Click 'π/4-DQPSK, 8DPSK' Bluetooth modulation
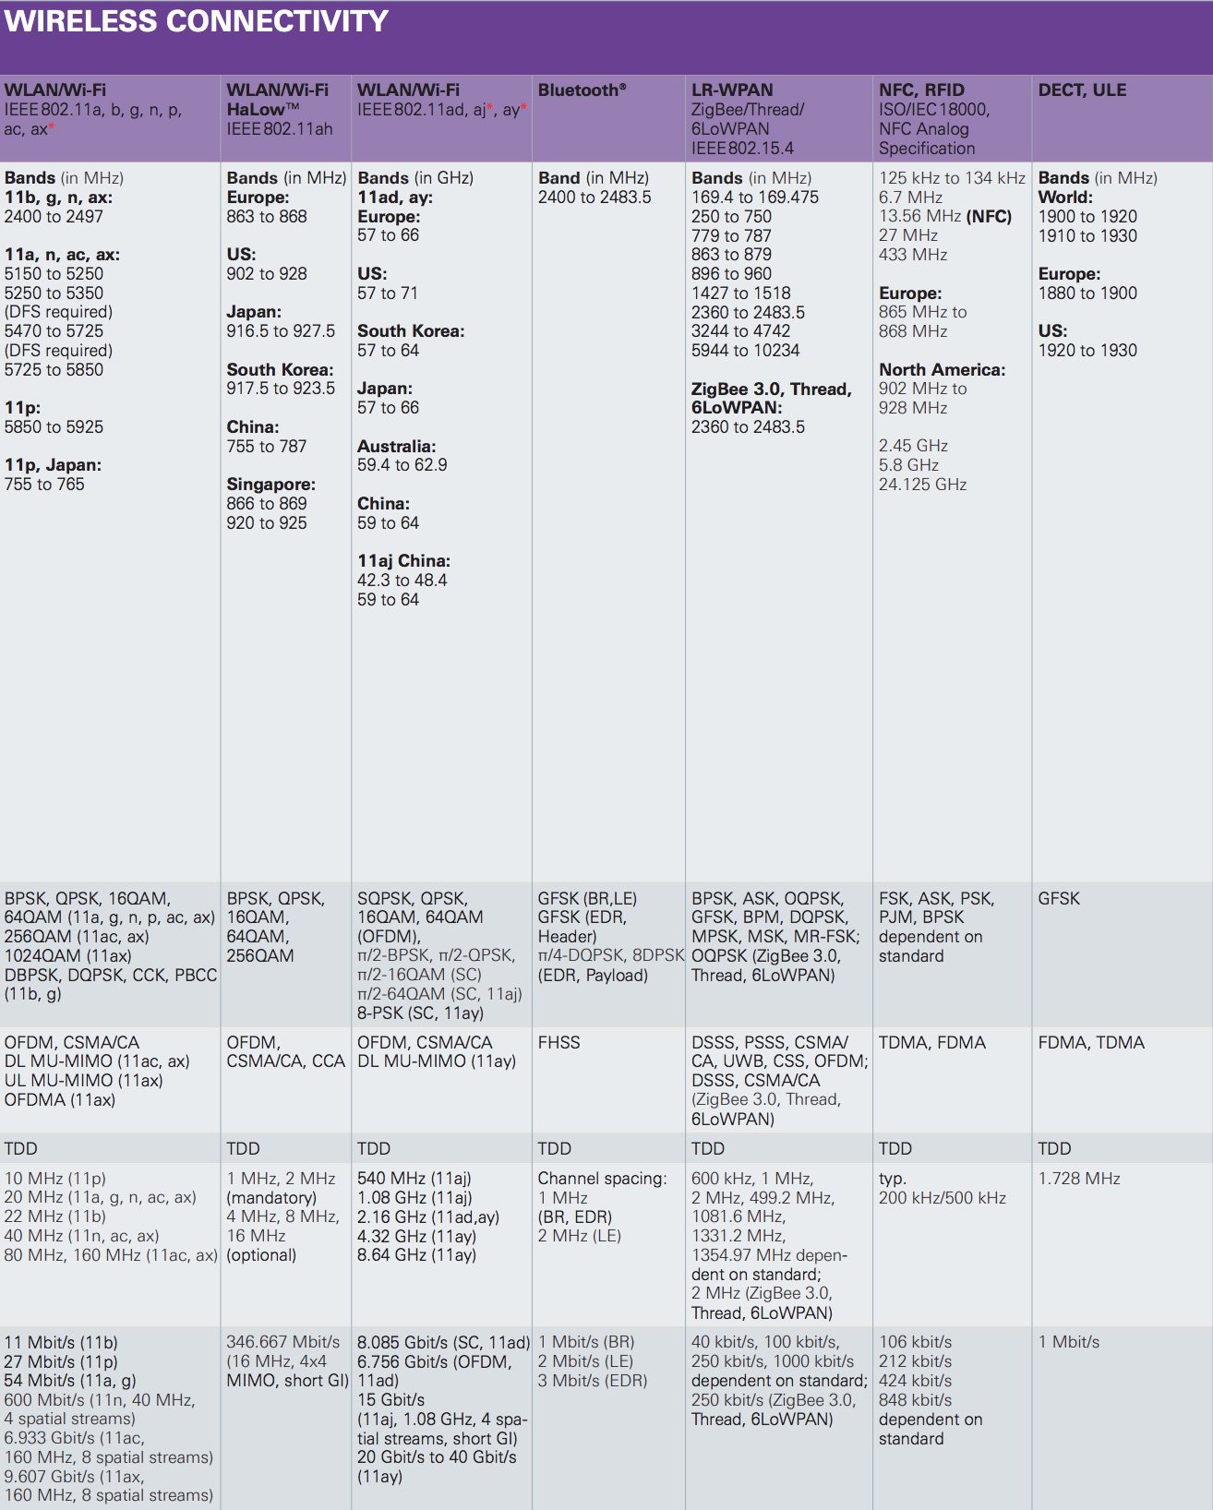1213x1510 pixels. (x=611, y=956)
